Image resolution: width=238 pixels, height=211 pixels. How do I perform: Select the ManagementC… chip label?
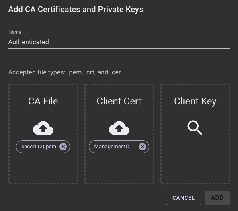113,147
